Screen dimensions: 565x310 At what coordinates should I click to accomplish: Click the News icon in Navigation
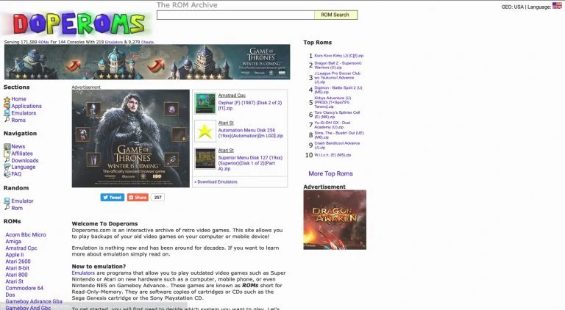coord(7,147)
